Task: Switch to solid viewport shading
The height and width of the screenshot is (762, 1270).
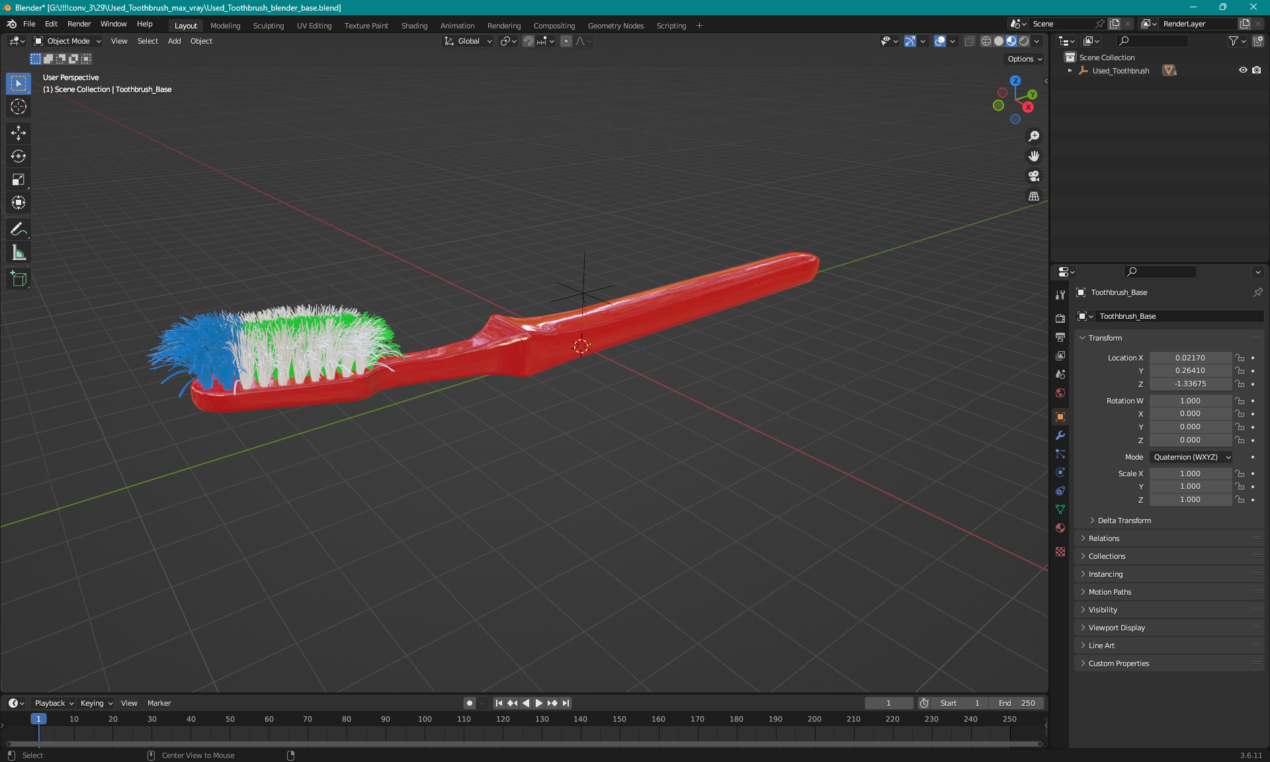Action: [x=999, y=41]
